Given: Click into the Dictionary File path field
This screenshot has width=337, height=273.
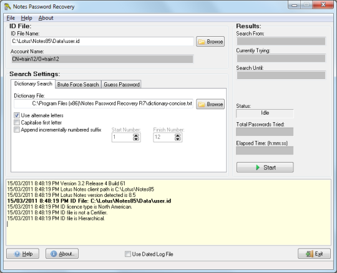Looking at the screenshot, I should (104, 103).
